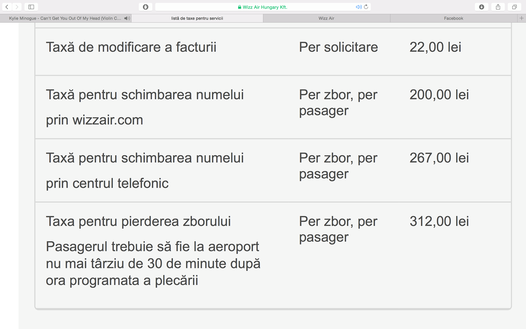The height and width of the screenshot is (329, 526).
Task: Mute the Kylie Minogue tab audio
Action: pos(127,18)
